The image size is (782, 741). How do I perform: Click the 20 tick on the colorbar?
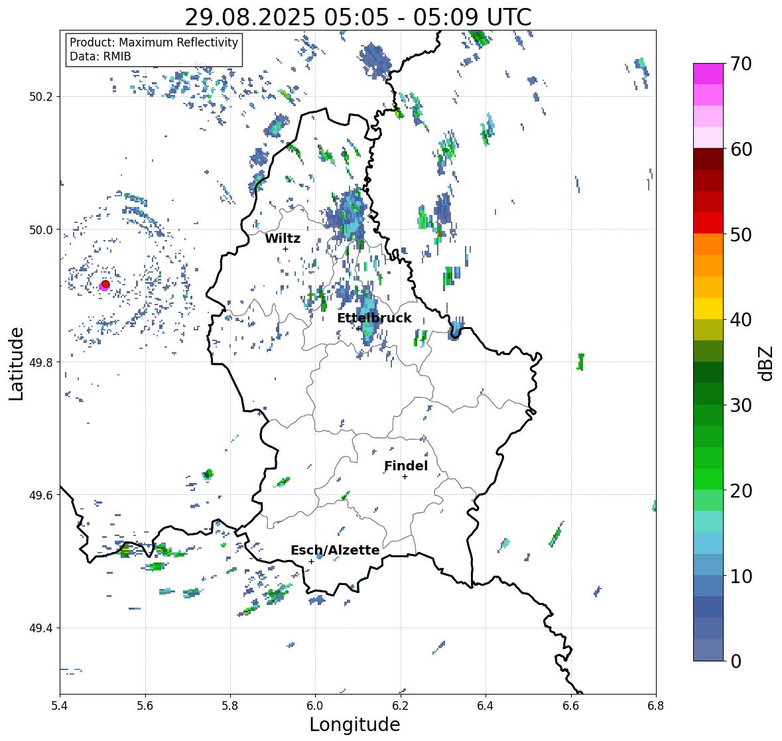click(741, 490)
